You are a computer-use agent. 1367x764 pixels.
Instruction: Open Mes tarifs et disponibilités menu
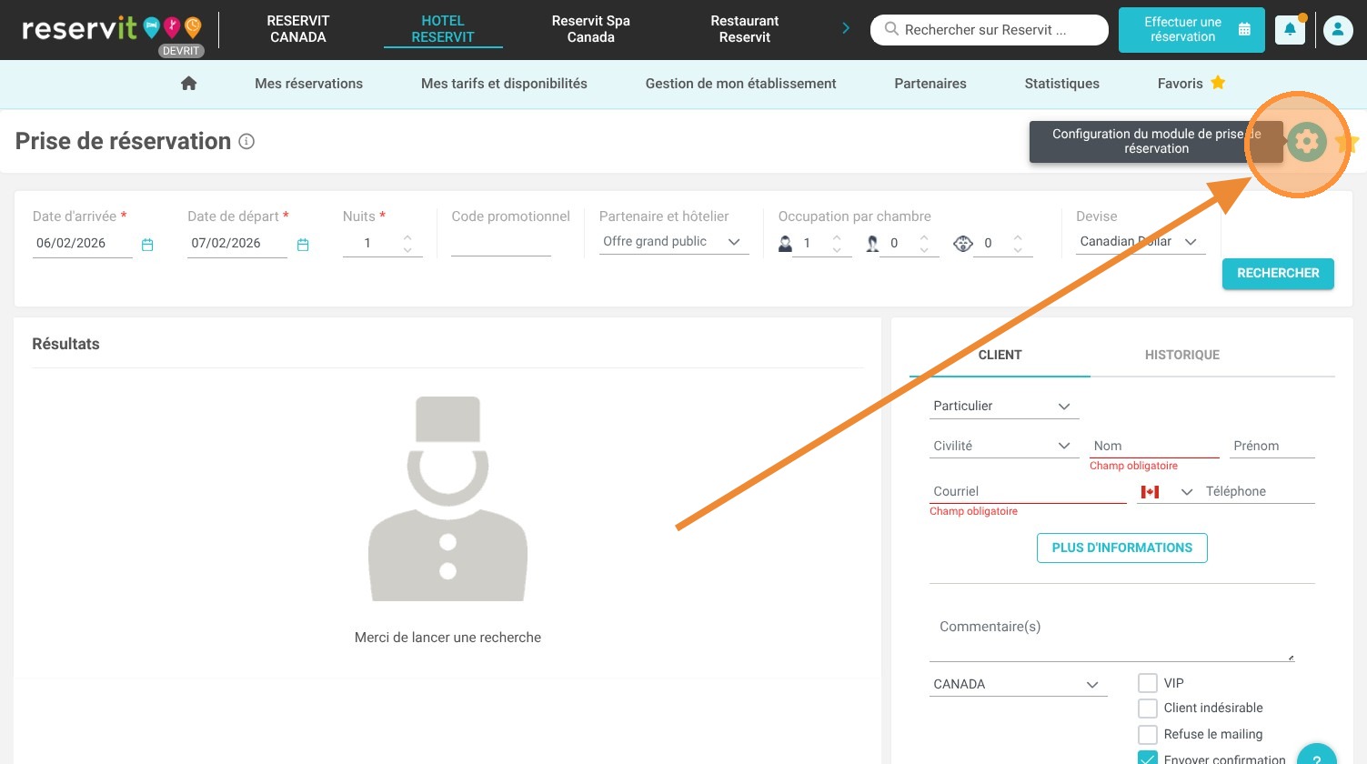click(x=504, y=84)
